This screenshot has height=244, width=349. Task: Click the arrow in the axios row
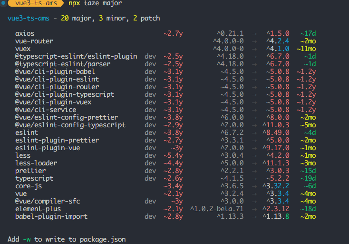254,34
